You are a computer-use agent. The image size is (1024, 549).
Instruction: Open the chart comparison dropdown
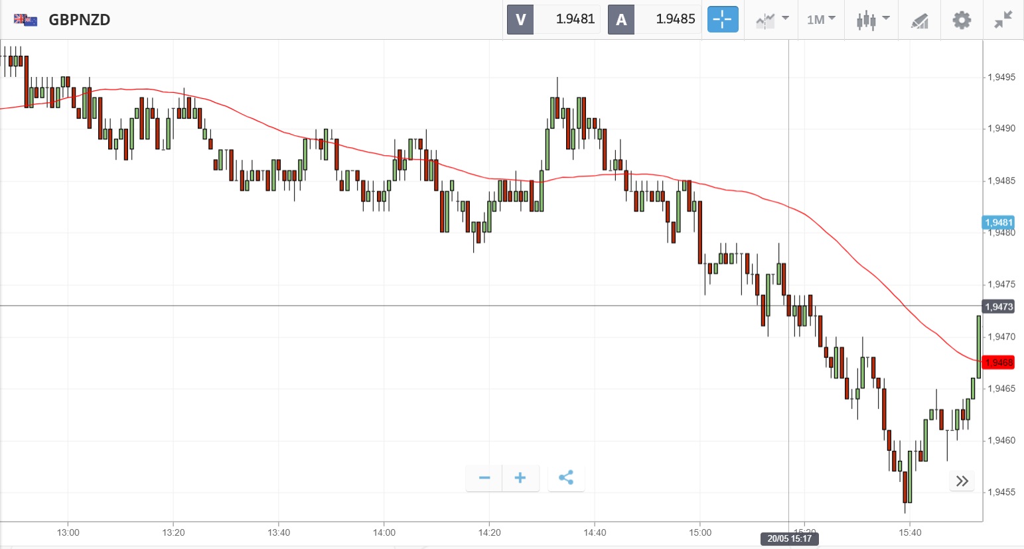pos(772,19)
